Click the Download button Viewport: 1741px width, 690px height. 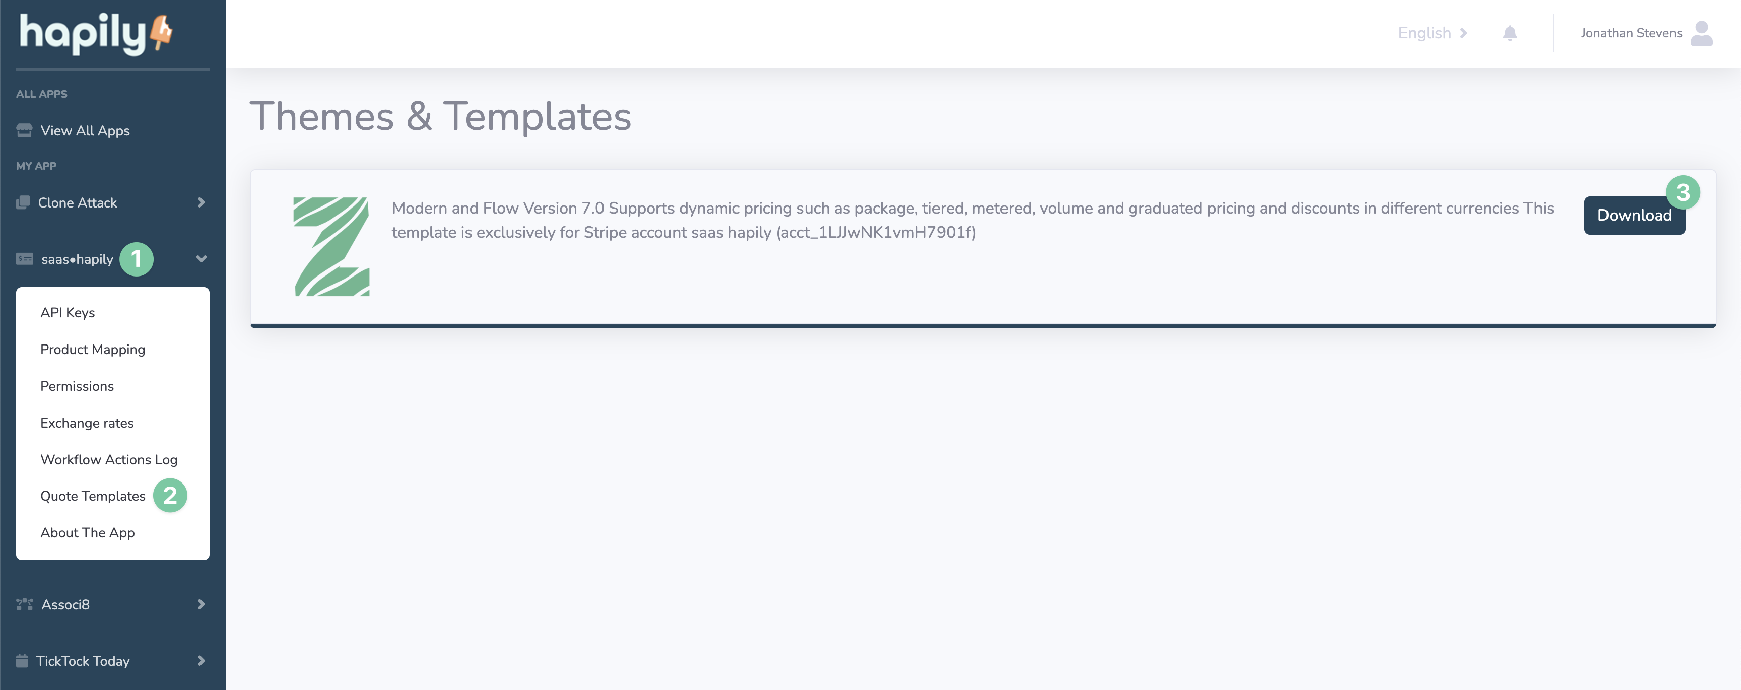coord(1634,215)
